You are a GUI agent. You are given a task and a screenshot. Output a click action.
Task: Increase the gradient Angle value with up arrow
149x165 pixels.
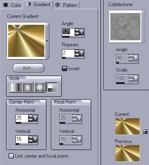point(77,30)
